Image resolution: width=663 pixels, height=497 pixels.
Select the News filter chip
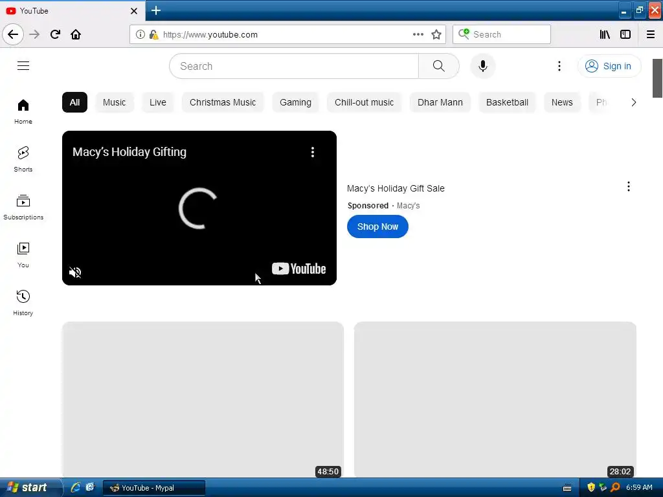point(561,102)
